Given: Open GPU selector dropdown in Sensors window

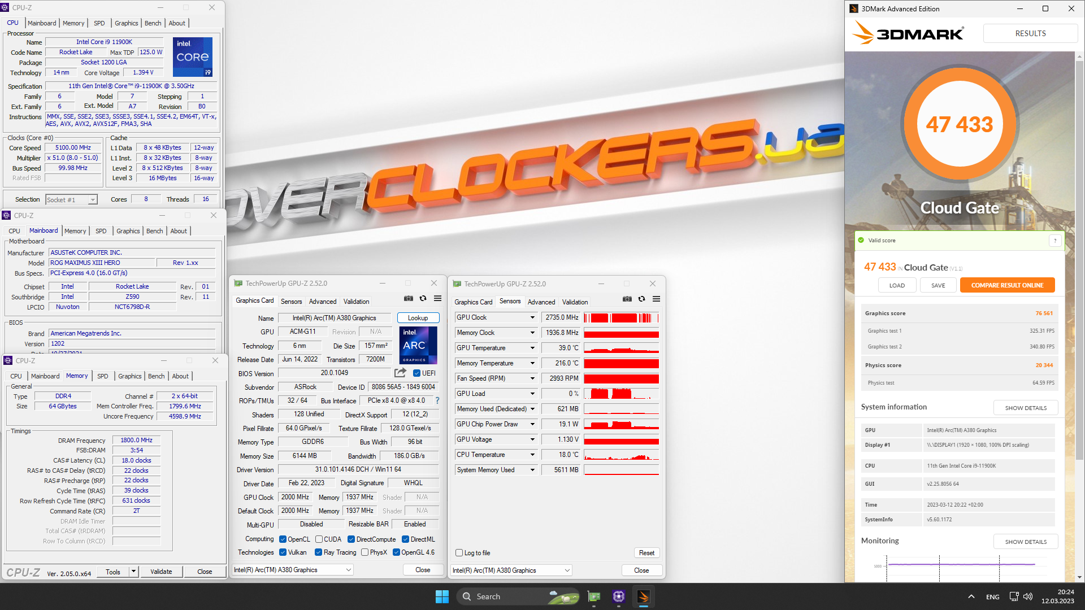Looking at the screenshot, I should (511, 570).
